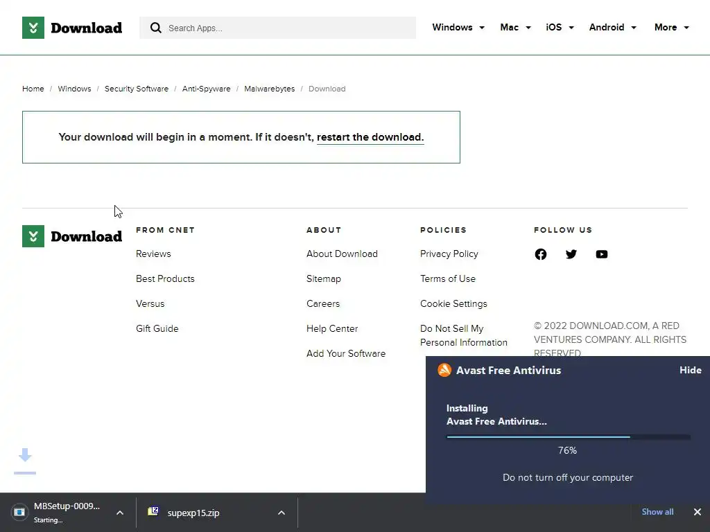Open the Careers link
710x532 pixels.
pos(323,303)
